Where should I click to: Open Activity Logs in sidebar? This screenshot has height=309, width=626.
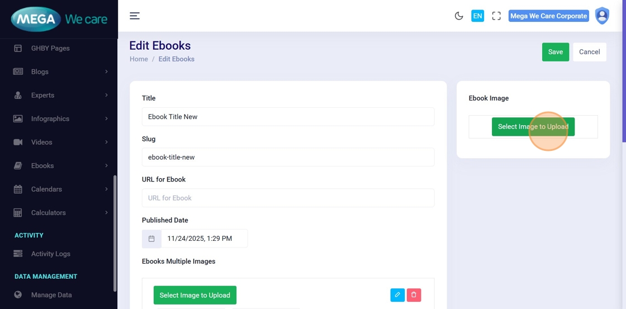[50, 254]
